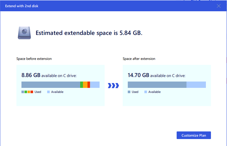The width and height of the screenshot is (227, 146).
Task: Click the 14.70 GB available text
Action: coord(156,75)
